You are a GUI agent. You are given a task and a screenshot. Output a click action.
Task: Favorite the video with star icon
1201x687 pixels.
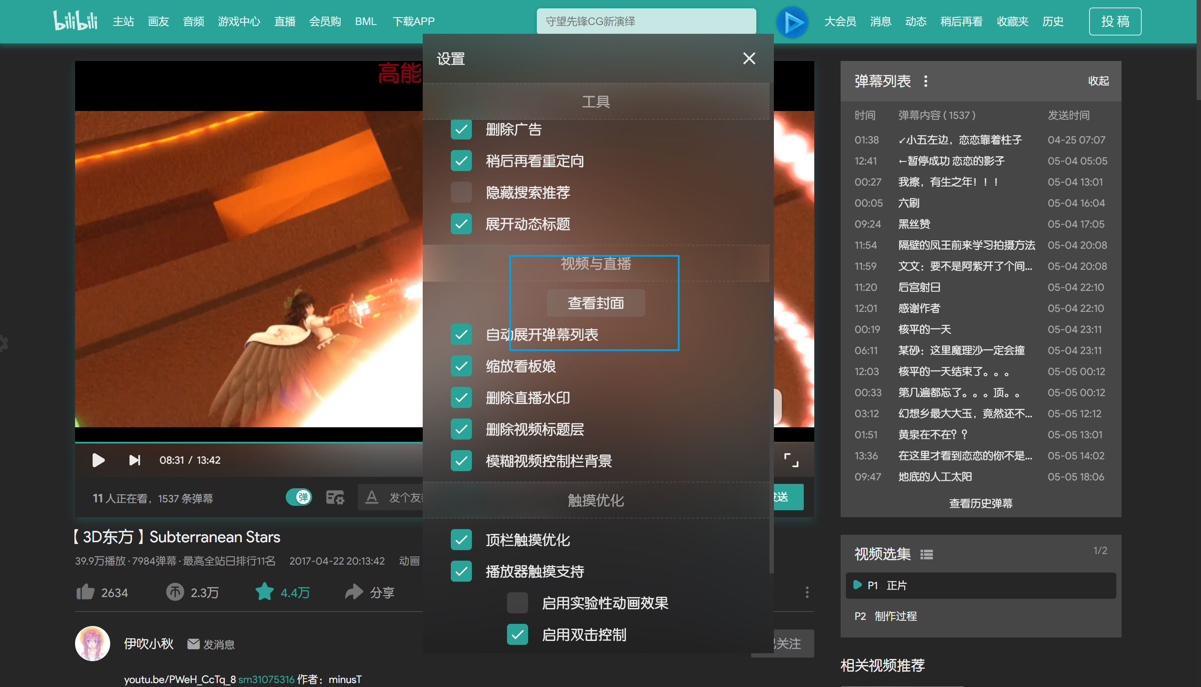pyautogui.click(x=264, y=592)
